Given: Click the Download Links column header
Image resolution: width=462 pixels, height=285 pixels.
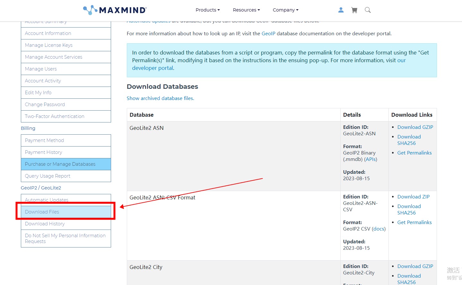Looking at the screenshot, I should [x=412, y=115].
